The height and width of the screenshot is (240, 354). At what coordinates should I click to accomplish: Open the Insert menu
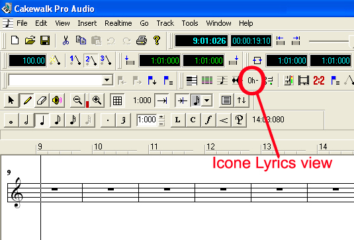87,23
